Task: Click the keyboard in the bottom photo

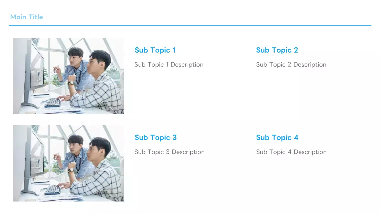Action: pyautogui.click(x=53, y=190)
